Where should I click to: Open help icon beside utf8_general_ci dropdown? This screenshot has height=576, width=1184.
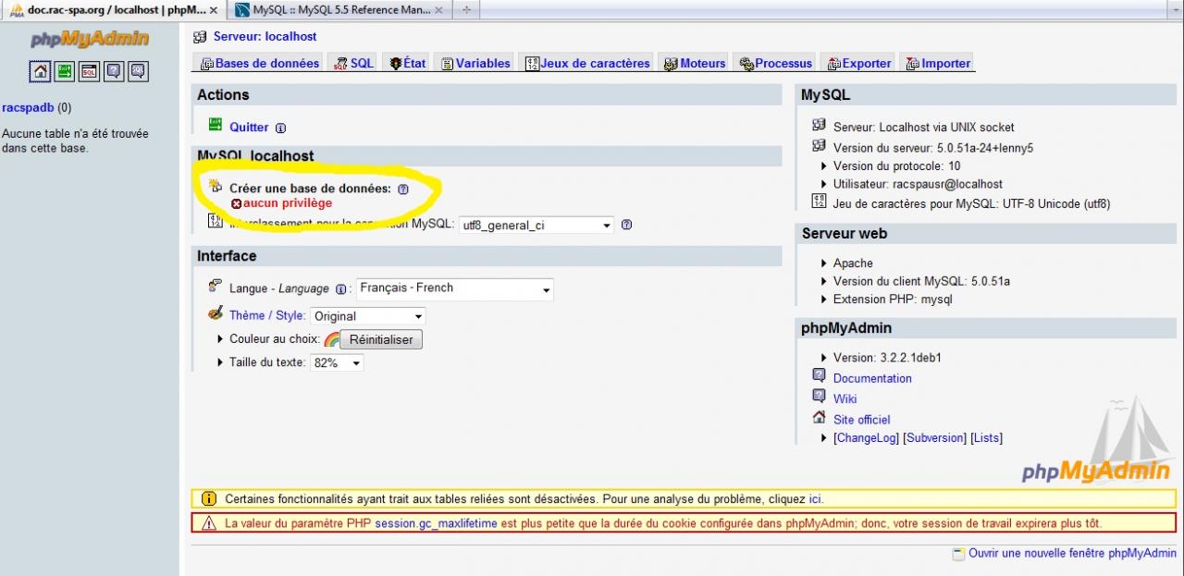coord(626,225)
